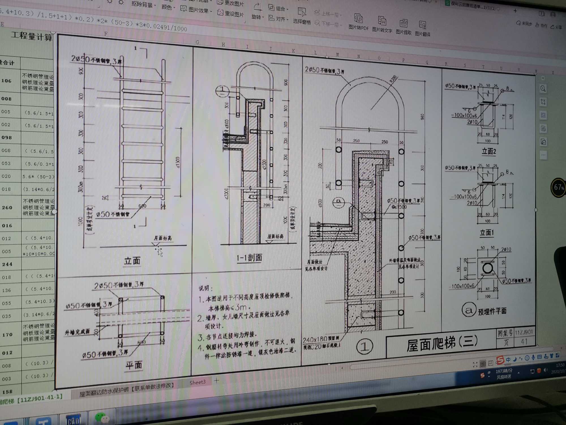Switch to the Sheet3 tab
Image resolution: width=566 pixels, height=425 pixels.
[197, 382]
